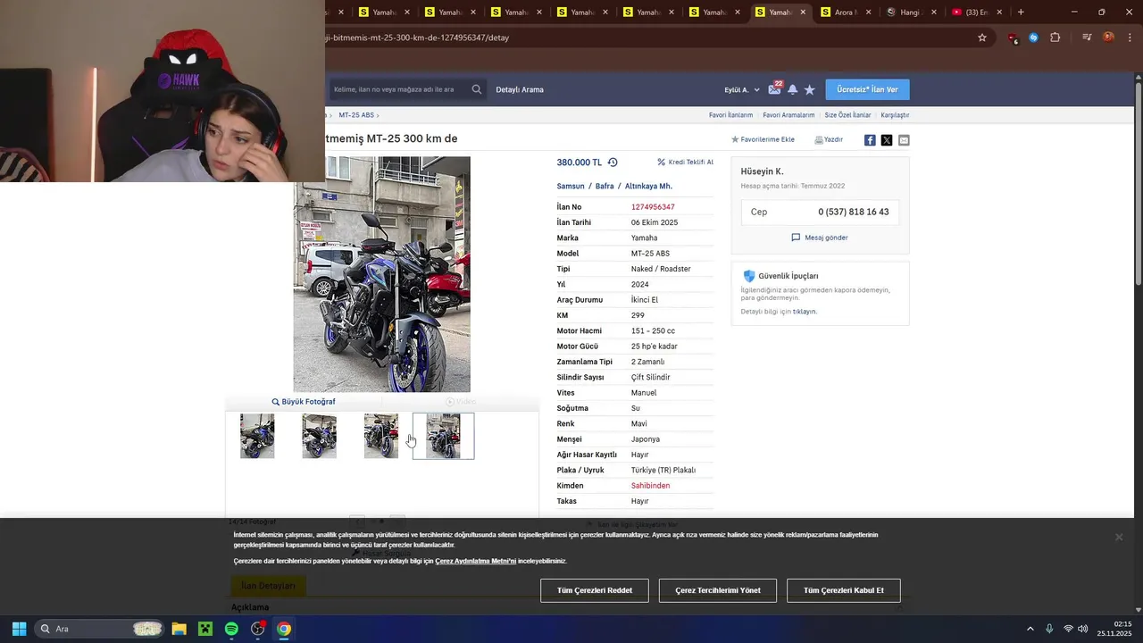Open the notifications bell icon
This screenshot has width=1143, height=643.
[792, 89]
